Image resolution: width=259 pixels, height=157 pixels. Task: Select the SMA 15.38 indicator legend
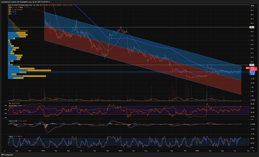tap(12, 14)
